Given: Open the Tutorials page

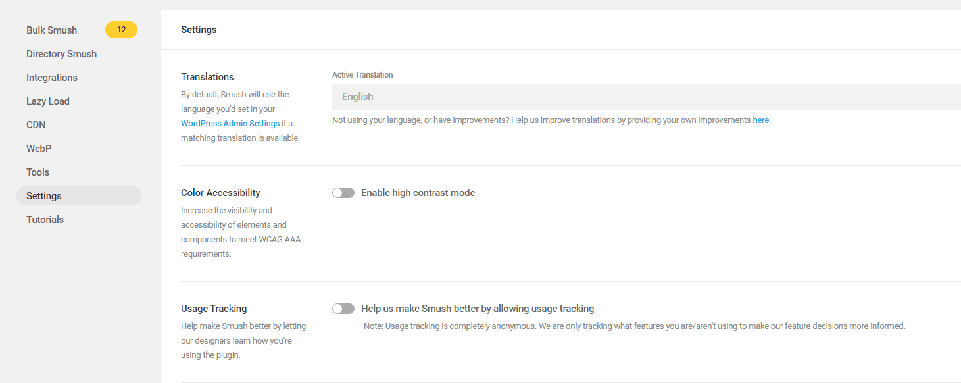Looking at the screenshot, I should coord(45,220).
